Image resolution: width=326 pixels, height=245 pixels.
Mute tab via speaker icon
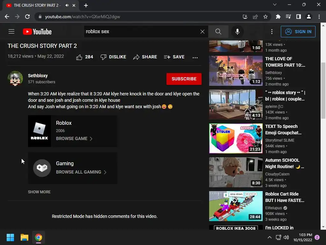(67, 5)
